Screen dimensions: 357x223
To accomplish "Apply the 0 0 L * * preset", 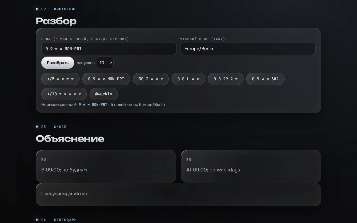I will click(188, 79).
